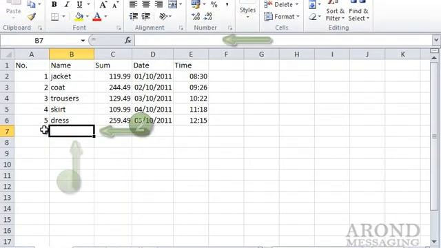Click the Grow Font icon
Image resolution: width=441 pixels, height=248 pixels.
click(103, 4)
